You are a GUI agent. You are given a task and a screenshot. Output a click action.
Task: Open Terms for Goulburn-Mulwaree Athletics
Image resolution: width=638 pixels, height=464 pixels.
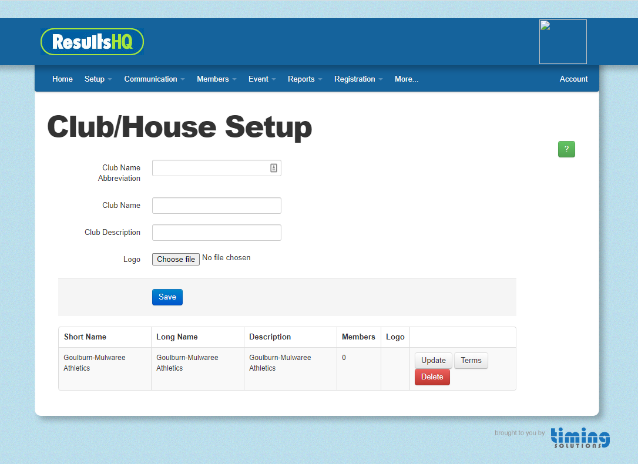point(471,360)
